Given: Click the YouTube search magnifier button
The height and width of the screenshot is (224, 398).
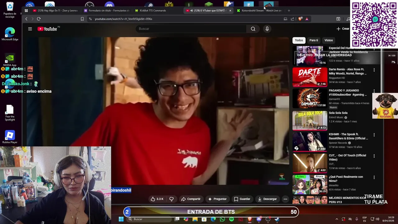Looking at the screenshot, I should pyautogui.click(x=253, y=29).
